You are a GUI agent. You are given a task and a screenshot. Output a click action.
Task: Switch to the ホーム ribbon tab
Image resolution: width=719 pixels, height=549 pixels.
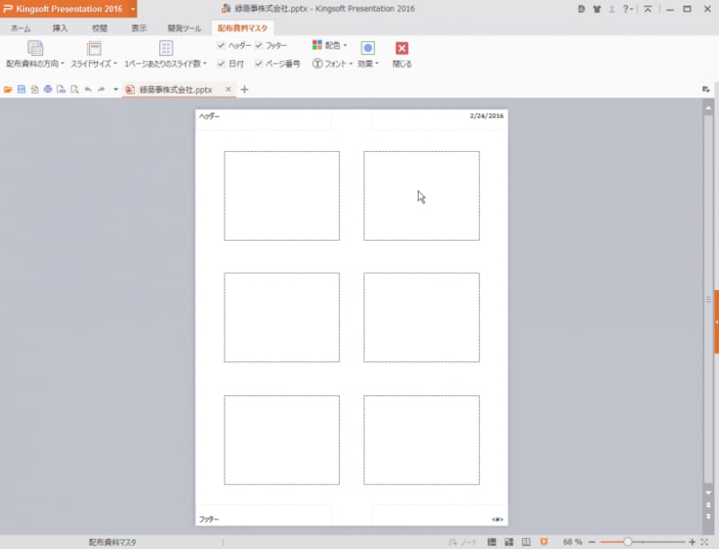(x=20, y=28)
